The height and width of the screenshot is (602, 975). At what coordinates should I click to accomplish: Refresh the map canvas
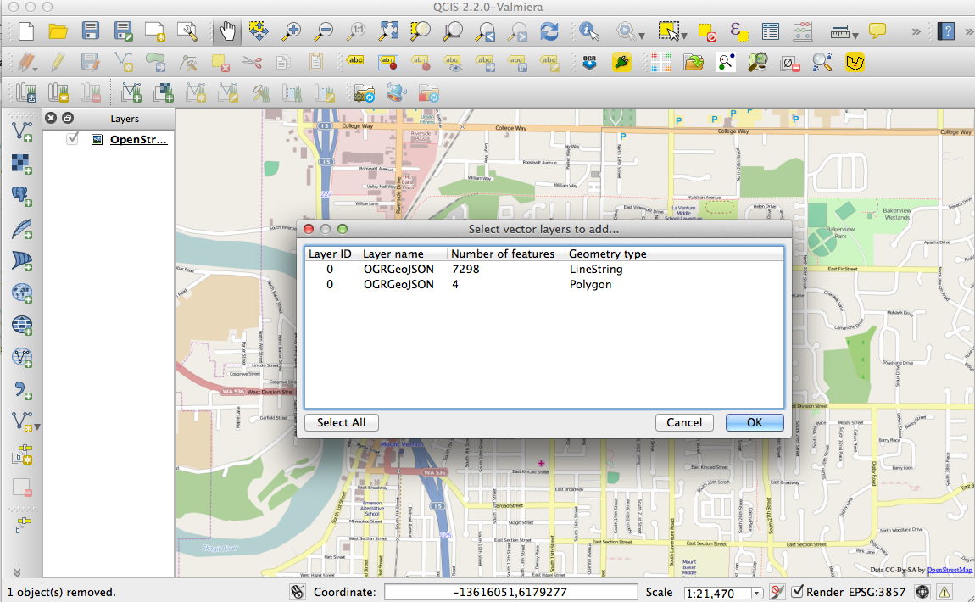[549, 31]
